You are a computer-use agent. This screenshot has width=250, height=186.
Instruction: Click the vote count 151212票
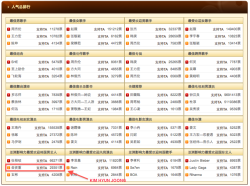point(114,29)
